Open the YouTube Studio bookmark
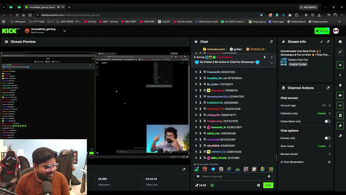This screenshot has width=346, height=195. (x=182, y=22)
